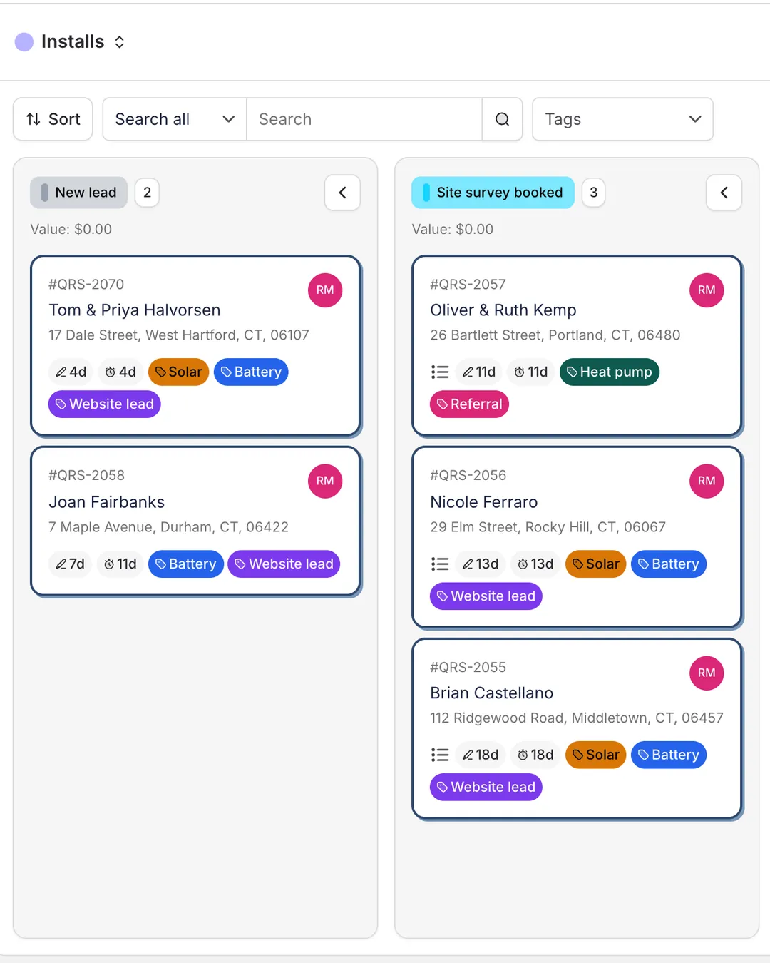Collapse the Site survey booked column
This screenshot has height=963, width=770.
(x=724, y=193)
